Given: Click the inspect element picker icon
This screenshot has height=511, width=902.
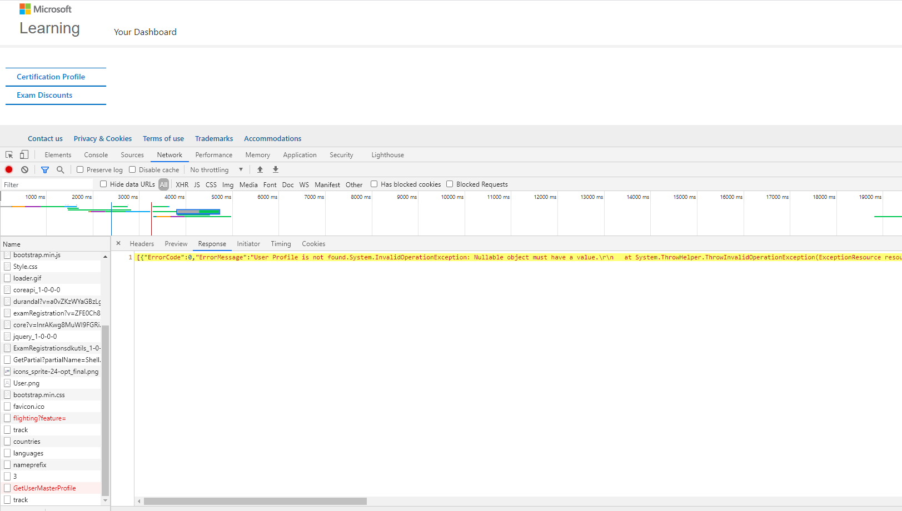Looking at the screenshot, I should coord(9,155).
